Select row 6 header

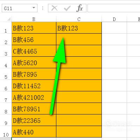tap(6, 85)
